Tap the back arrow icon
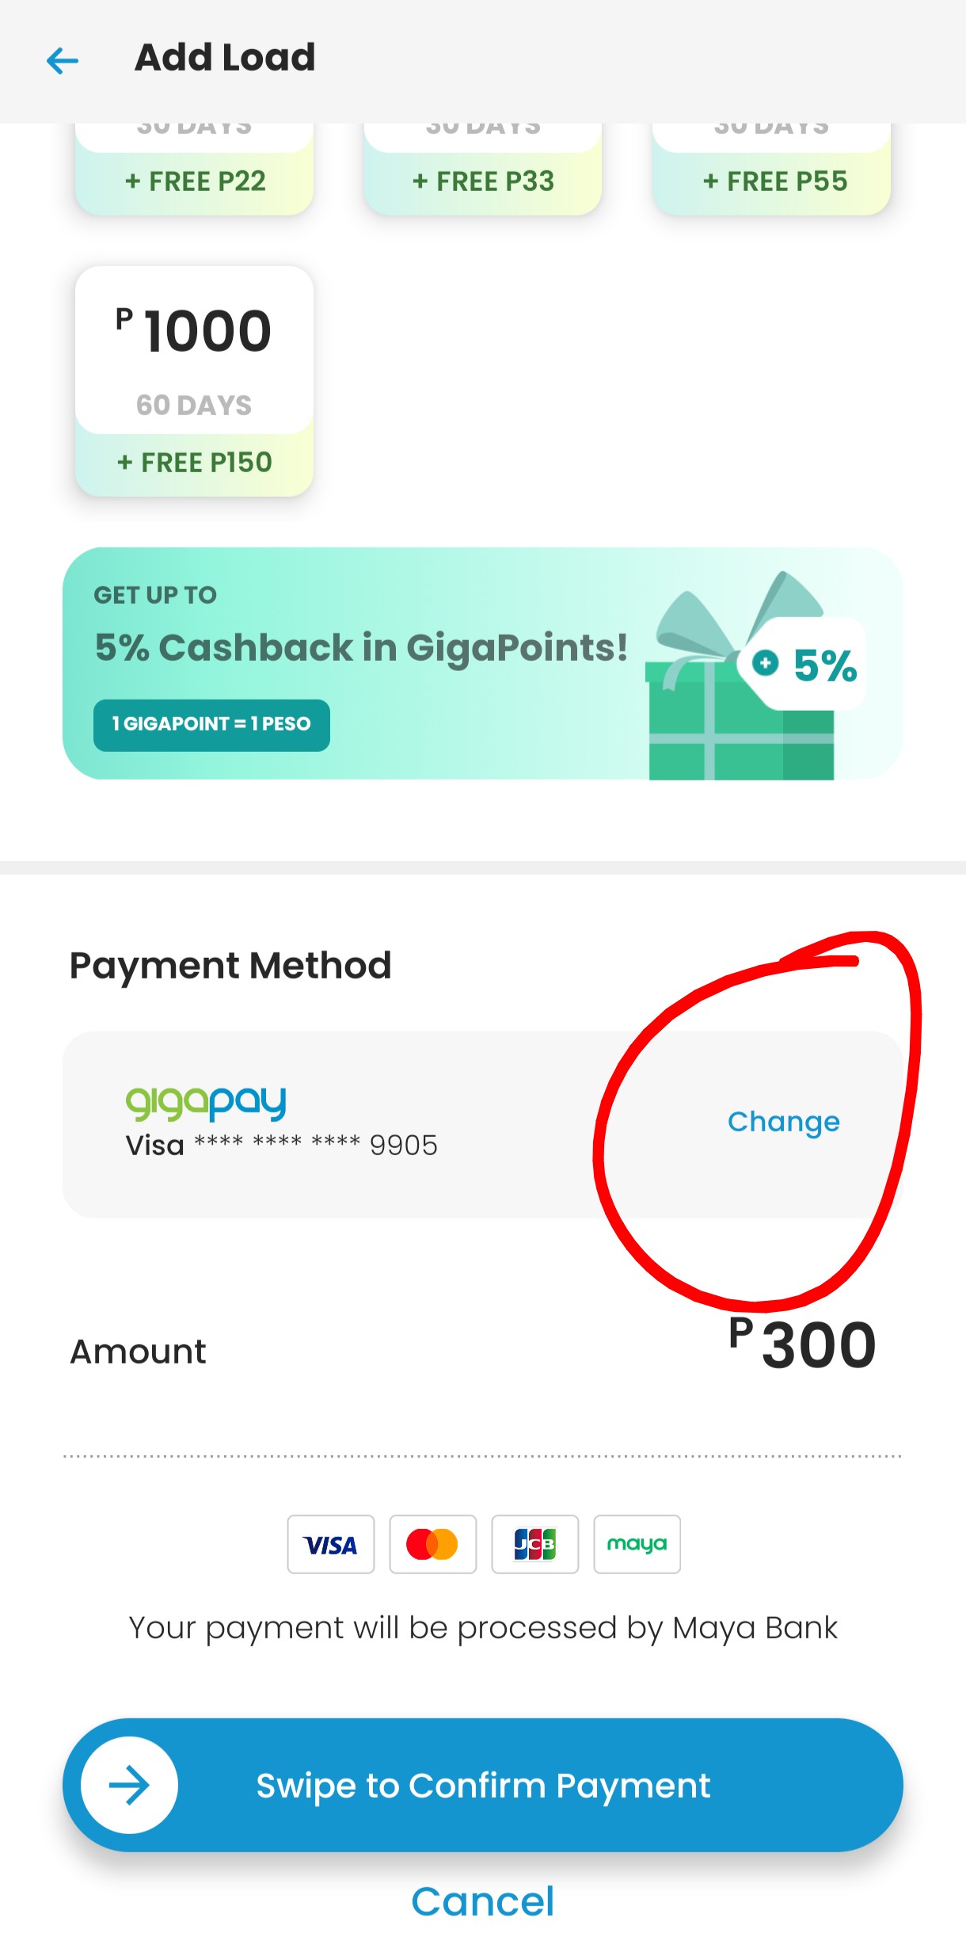Screen dimensions: 966x1937 pyautogui.click(x=63, y=60)
